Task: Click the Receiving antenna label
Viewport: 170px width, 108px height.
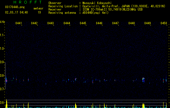Action: (x=62, y=13)
